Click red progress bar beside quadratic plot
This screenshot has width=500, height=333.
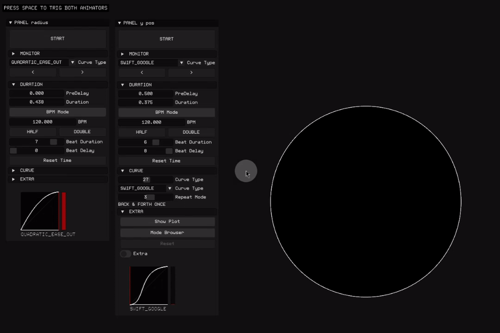[64, 211]
